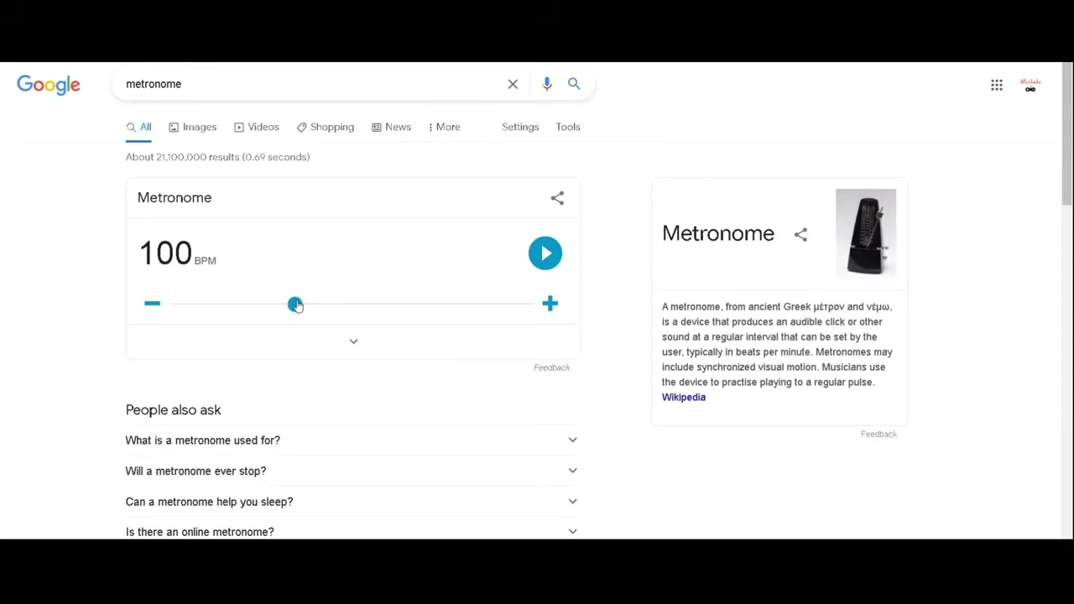Click the magnifying glass search button
This screenshot has width=1074, height=604.
point(574,84)
